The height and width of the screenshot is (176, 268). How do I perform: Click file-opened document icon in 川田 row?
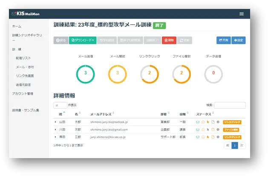click(x=213, y=130)
